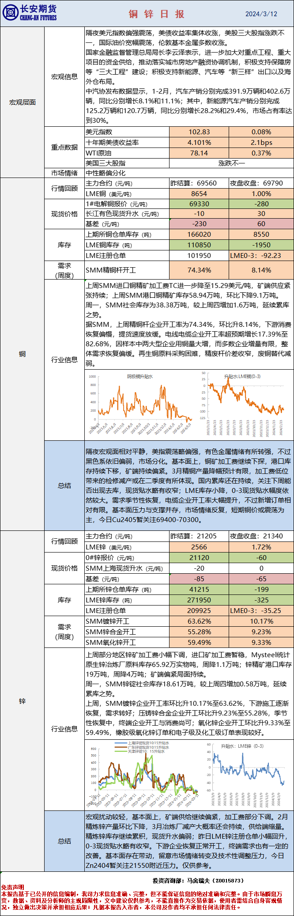Screen dimensions: 294x916
Task: Click the 209925 registered warrants cell
Action: click(199, 610)
